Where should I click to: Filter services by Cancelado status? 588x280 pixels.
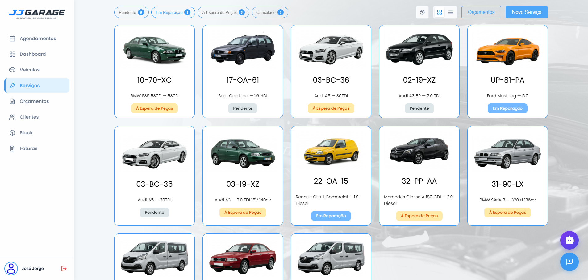pos(270,12)
